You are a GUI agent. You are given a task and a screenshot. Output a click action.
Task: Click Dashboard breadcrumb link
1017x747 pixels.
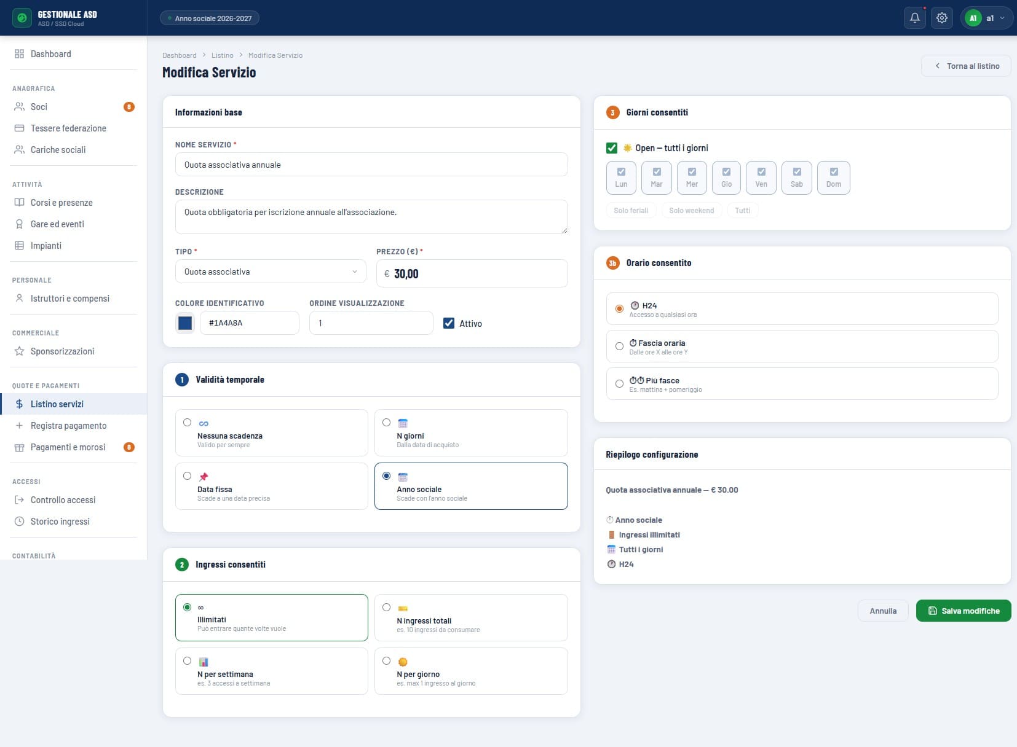[x=180, y=55]
